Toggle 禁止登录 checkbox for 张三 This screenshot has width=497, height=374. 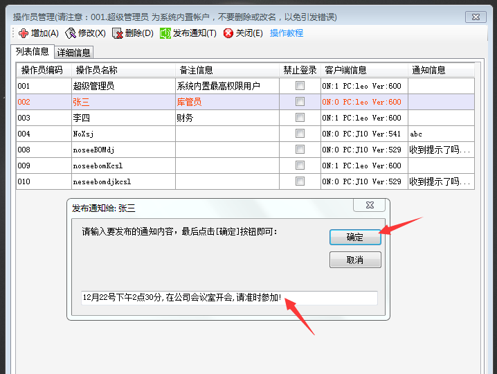[x=300, y=102]
